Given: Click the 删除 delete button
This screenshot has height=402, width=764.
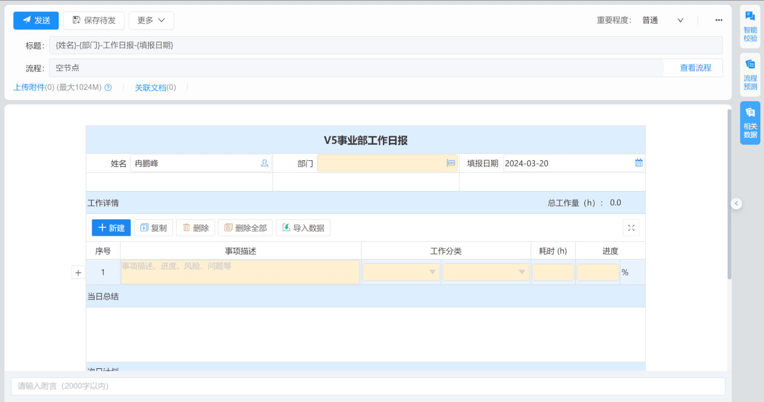Looking at the screenshot, I should 195,228.
